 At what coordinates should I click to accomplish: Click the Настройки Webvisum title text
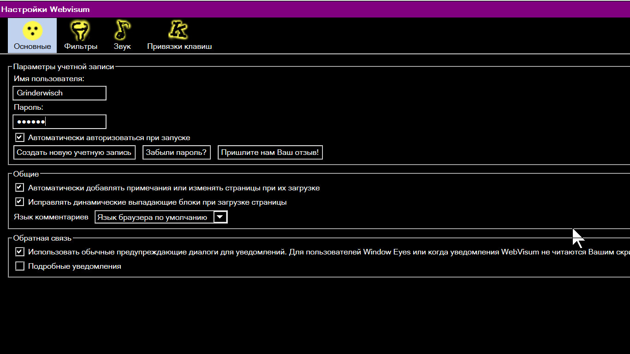pos(45,9)
